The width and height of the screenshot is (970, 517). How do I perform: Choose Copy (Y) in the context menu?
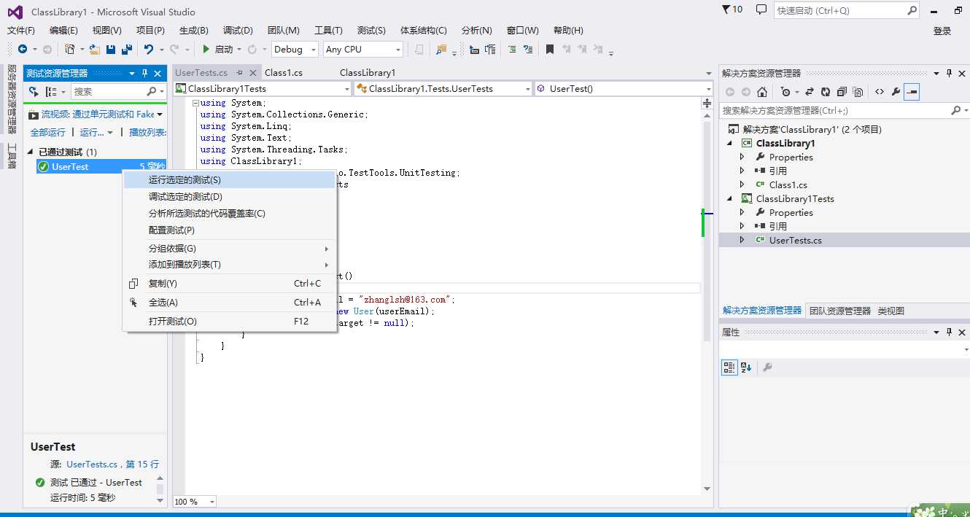point(229,283)
